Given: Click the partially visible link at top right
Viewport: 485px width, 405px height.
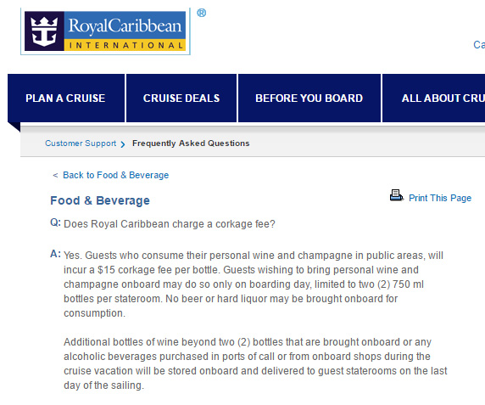Looking at the screenshot, I should (x=479, y=45).
